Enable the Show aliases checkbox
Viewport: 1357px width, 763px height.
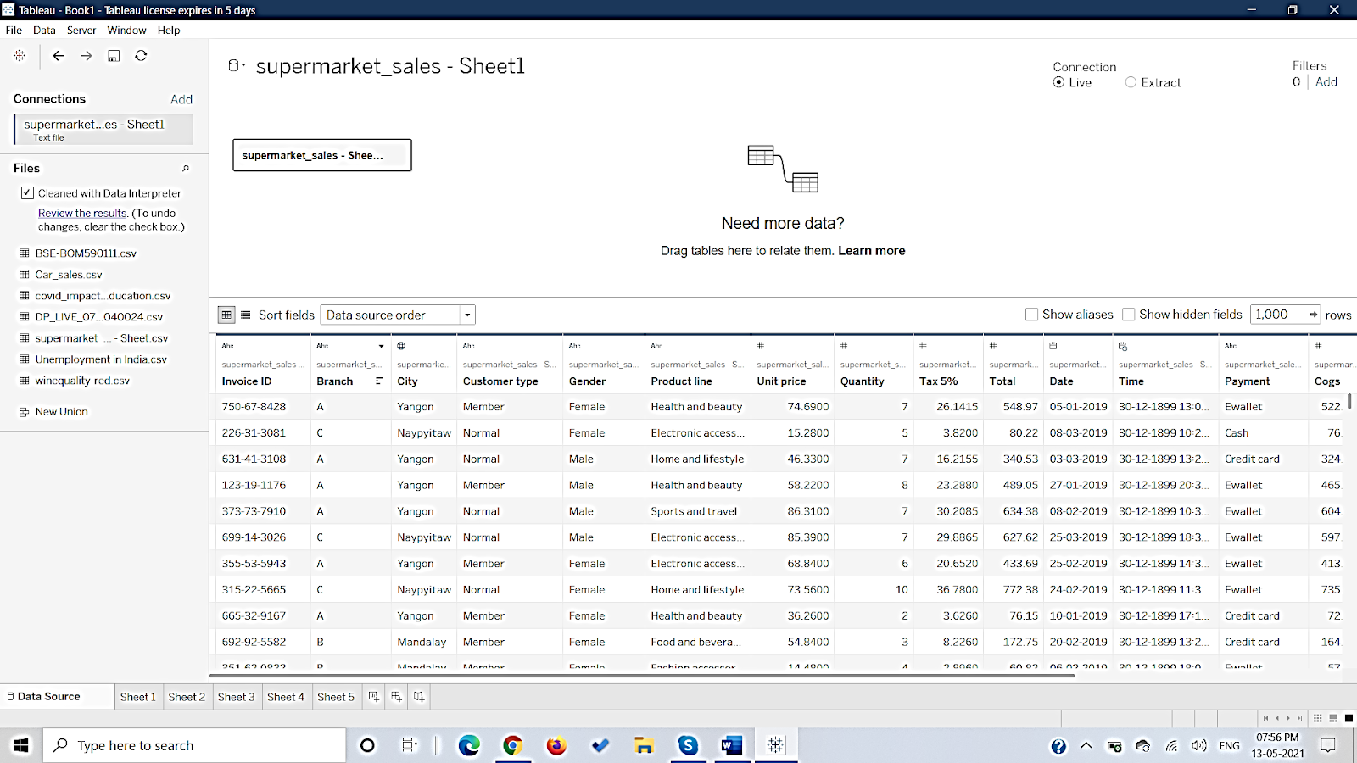tap(1031, 315)
